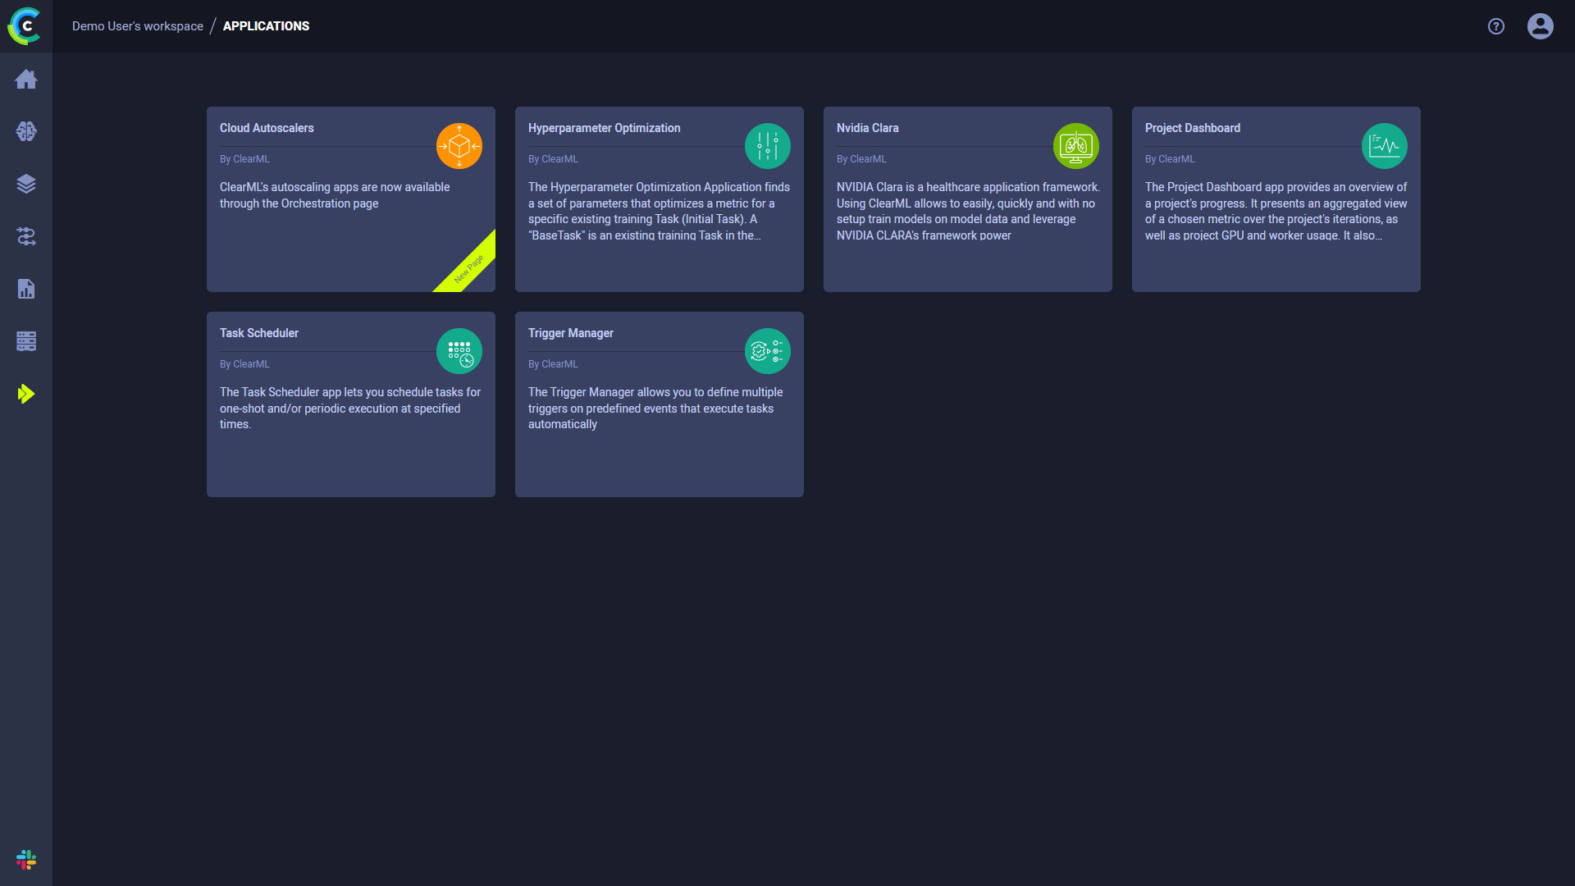This screenshot has width=1575, height=886.
Task: Click the ClearML home dashboard icon
Action: (26, 78)
